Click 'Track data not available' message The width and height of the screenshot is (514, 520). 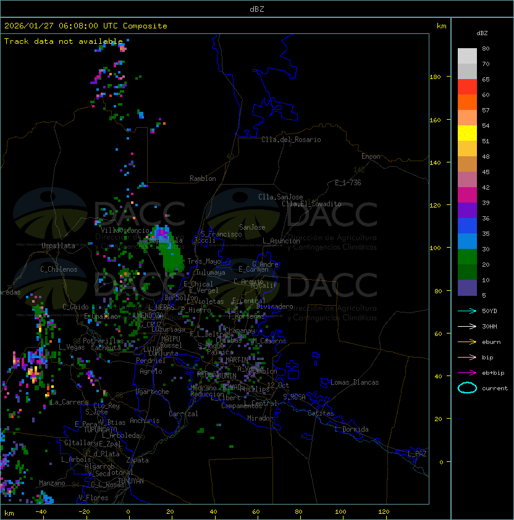(x=64, y=41)
